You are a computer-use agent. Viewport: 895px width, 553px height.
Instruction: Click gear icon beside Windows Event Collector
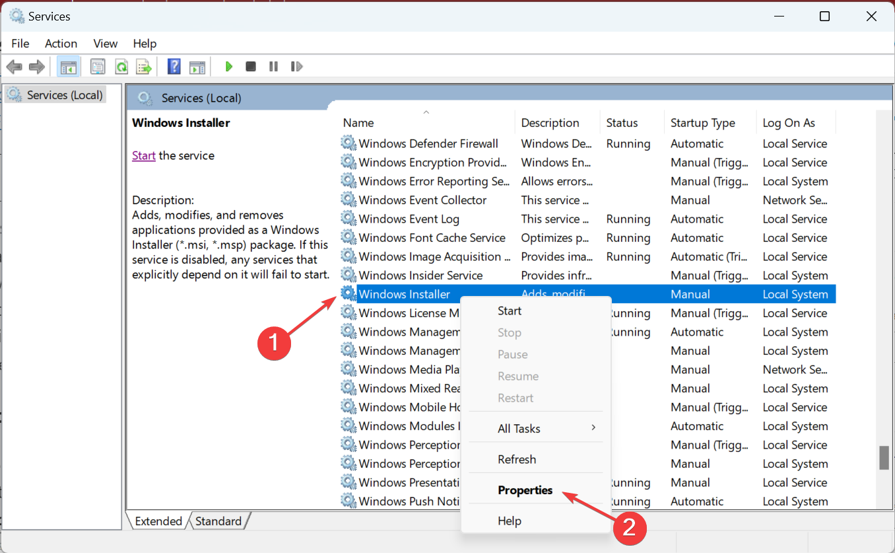[348, 200]
